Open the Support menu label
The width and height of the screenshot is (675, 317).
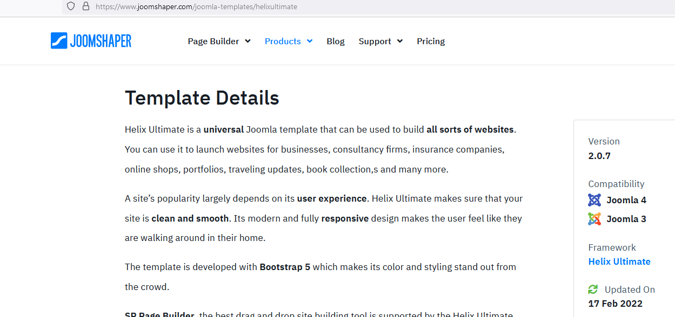(375, 41)
